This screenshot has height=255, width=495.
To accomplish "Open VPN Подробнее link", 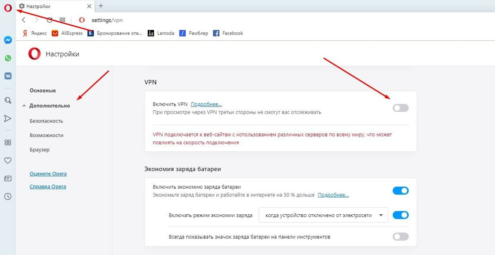I will click(x=206, y=104).
